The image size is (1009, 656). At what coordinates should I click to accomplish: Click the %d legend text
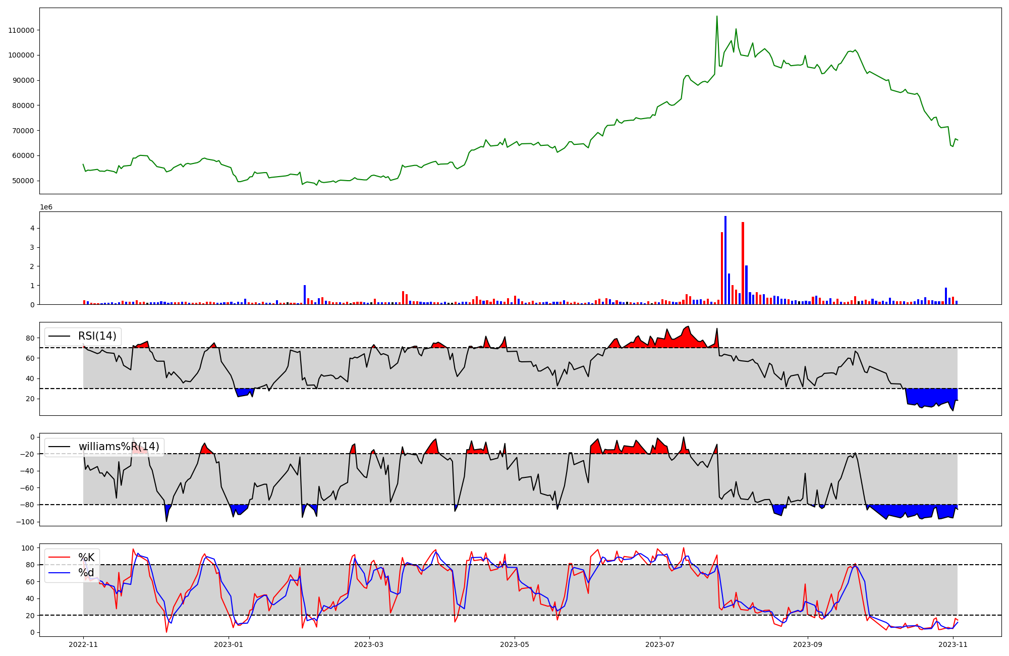[86, 573]
